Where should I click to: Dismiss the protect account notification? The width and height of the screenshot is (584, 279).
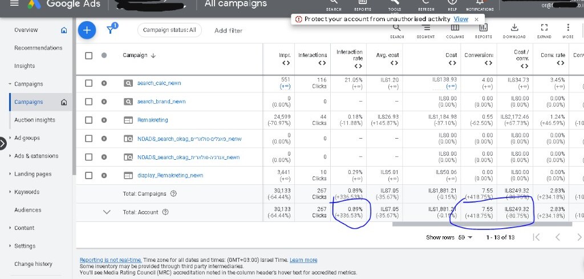pos(476,19)
